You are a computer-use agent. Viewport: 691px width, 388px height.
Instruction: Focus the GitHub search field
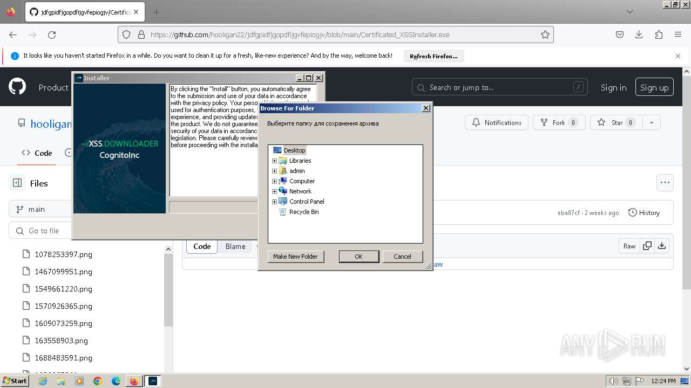coord(500,87)
